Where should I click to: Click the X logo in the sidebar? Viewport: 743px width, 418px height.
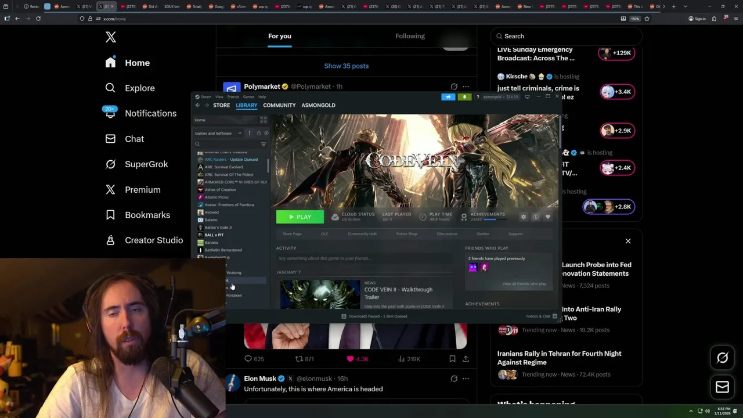pos(111,38)
